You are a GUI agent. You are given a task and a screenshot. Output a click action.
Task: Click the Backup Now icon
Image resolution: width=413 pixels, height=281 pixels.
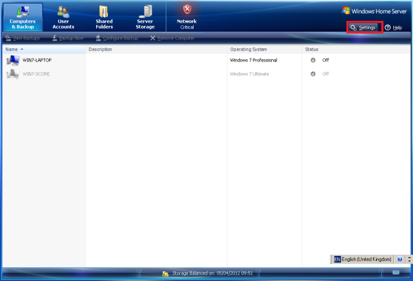[x=54, y=38]
